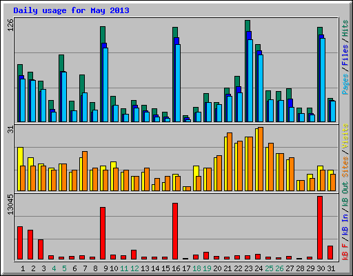Click the red kB bar for day 16

pyautogui.click(x=175, y=231)
